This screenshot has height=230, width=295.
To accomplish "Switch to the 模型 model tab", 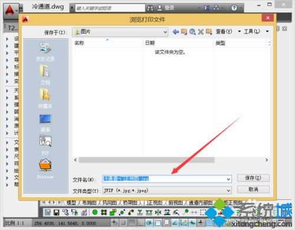I will click(71, 202).
